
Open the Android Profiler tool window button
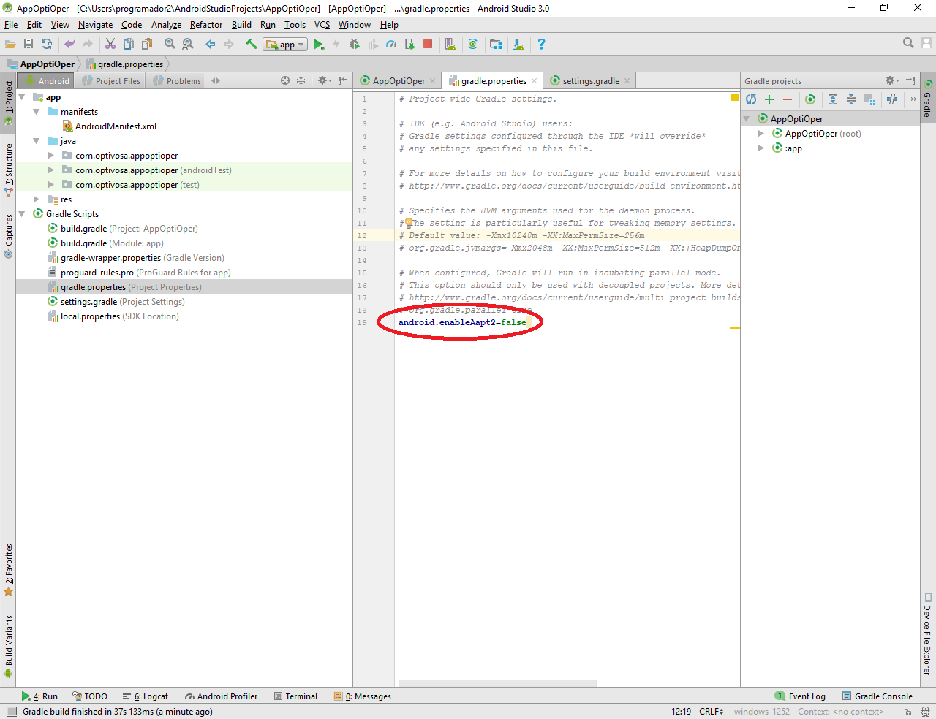[221, 696]
